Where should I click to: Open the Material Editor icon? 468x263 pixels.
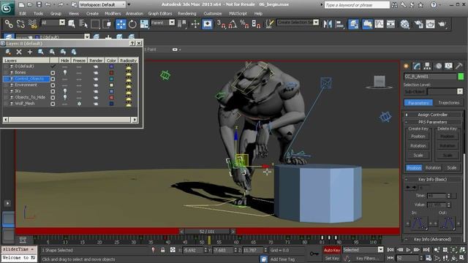pos(404,24)
